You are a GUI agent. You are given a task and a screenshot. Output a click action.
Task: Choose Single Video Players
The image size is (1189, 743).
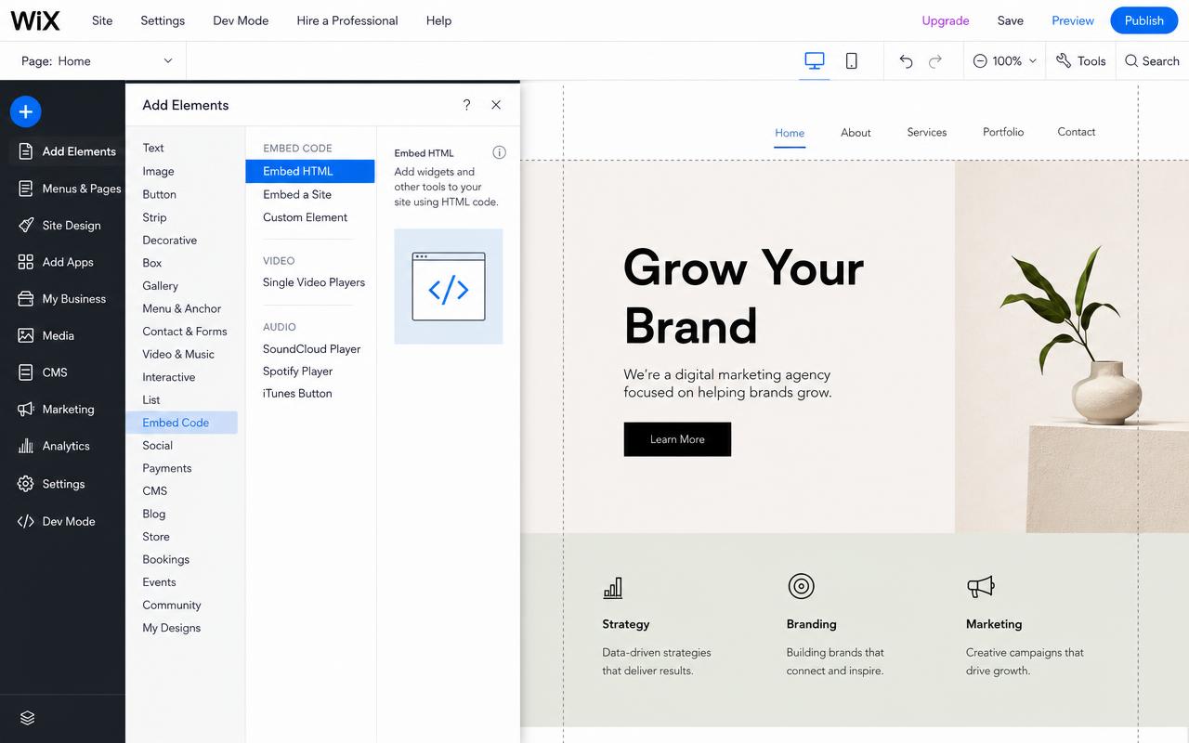[x=314, y=282]
